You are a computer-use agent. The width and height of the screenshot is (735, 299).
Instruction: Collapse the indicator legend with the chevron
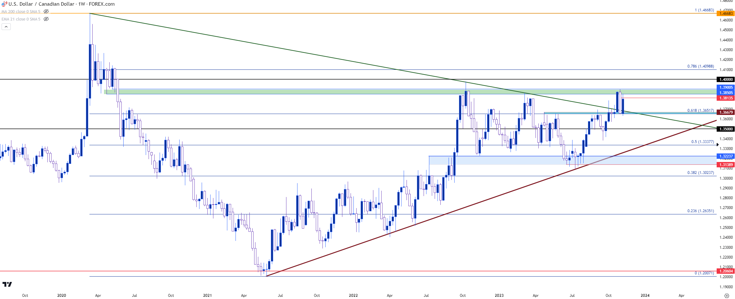[6, 27]
